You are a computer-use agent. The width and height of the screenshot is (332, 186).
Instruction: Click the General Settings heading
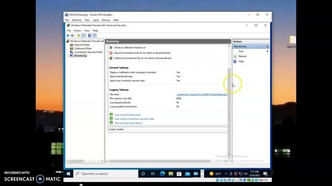(119, 68)
